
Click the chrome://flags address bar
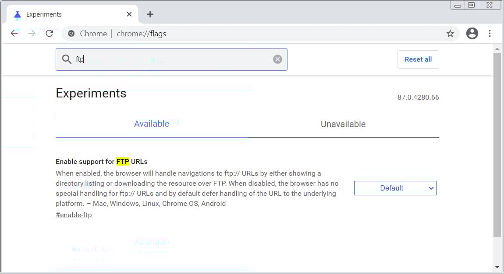click(x=260, y=33)
